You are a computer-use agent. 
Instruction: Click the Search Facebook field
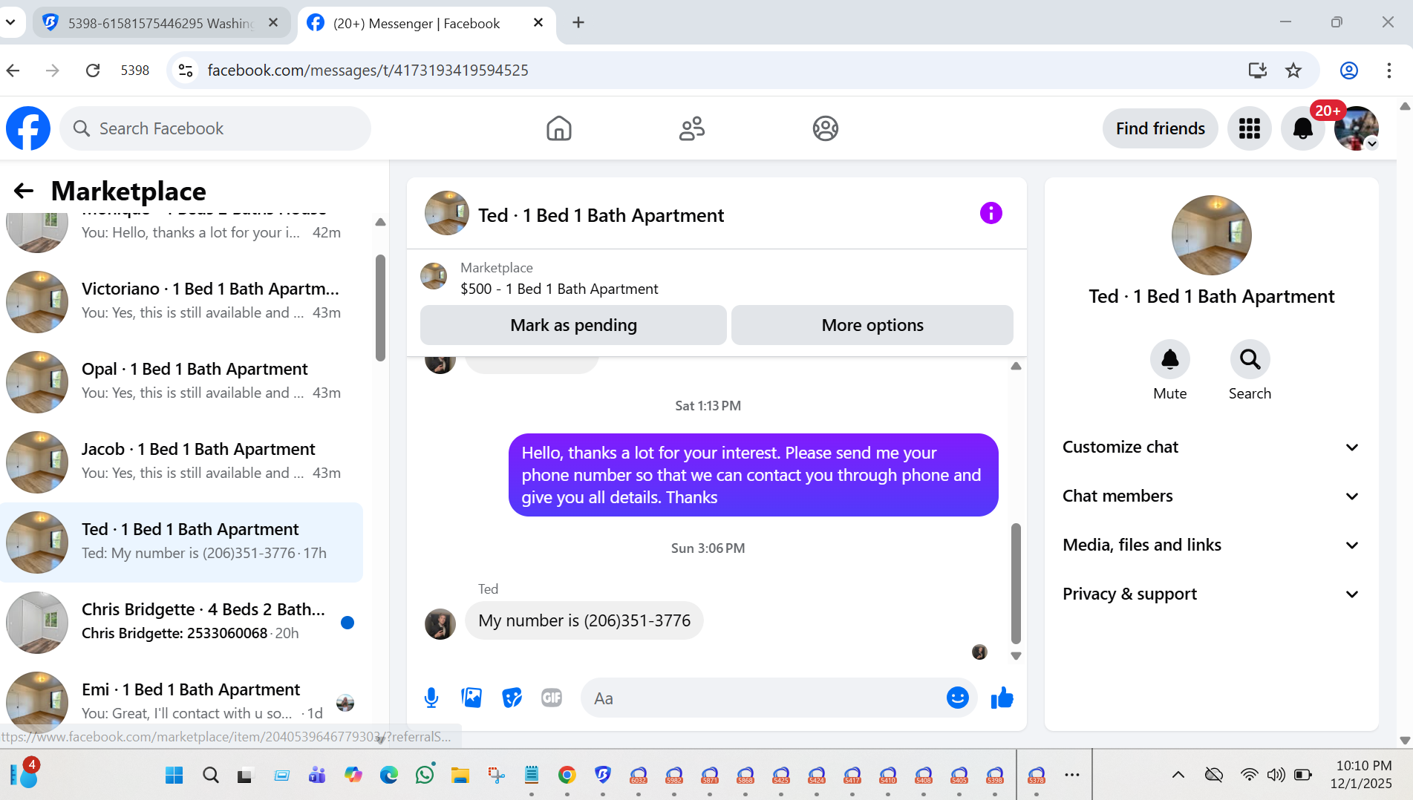pos(215,128)
